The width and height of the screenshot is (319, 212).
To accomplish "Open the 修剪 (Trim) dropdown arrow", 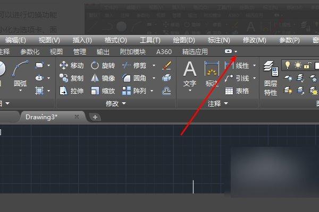I will (x=154, y=66).
